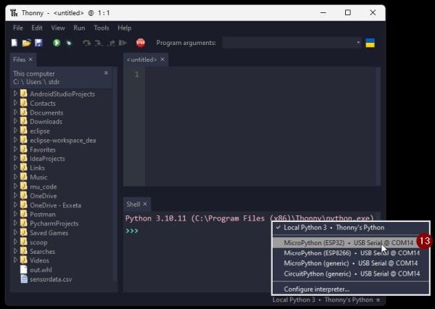Select MicroPython (ESP32) USB Serial COM14
Image resolution: width=435 pixels, height=309 pixels.
click(x=348, y=242)
